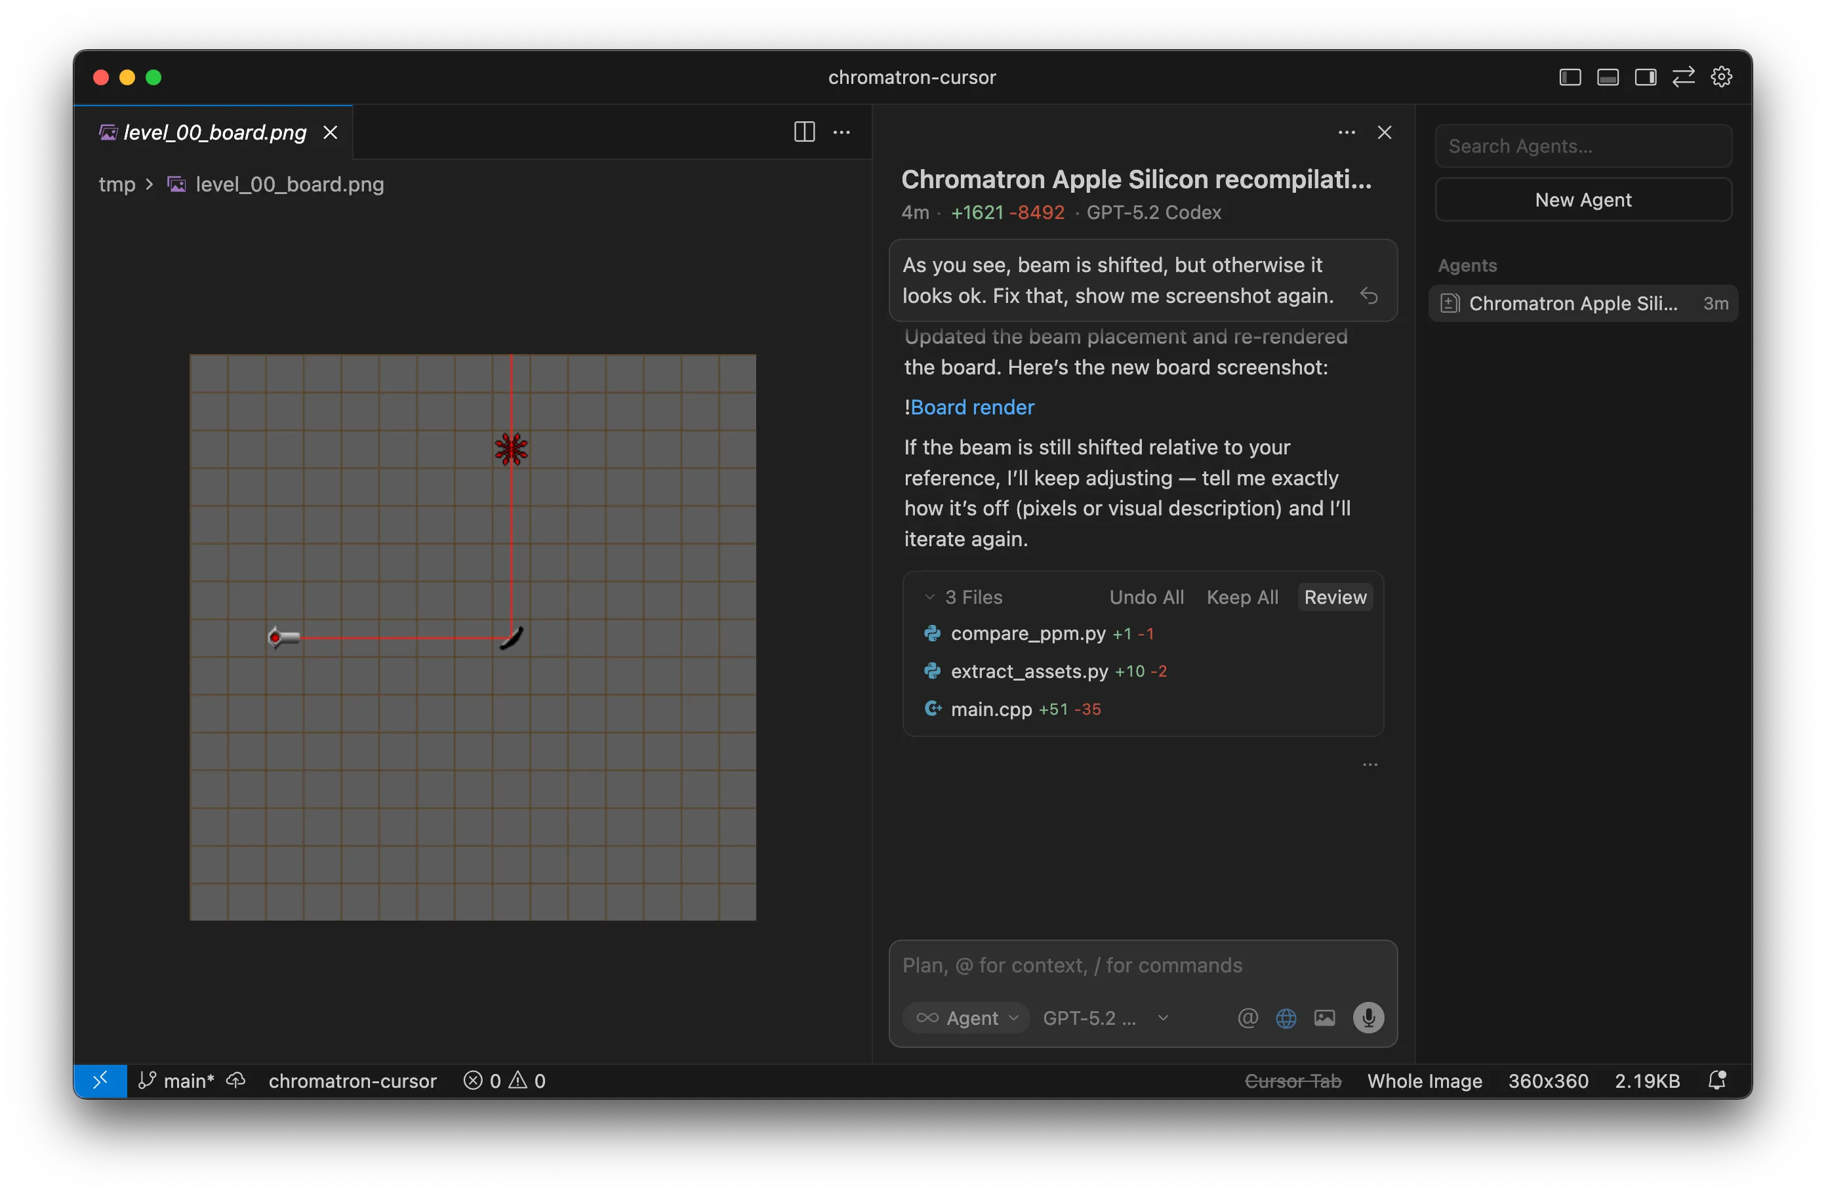Screen dimensions: 1826x1196
Task: Click the New Agent button
Action: tap(1582, 199)
